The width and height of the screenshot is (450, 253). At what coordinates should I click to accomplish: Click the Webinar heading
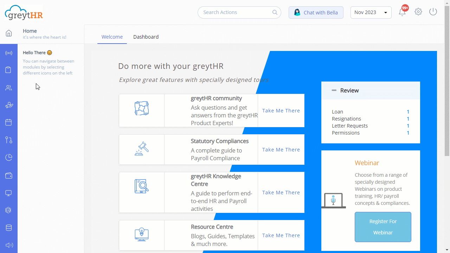tap(367, 163)
